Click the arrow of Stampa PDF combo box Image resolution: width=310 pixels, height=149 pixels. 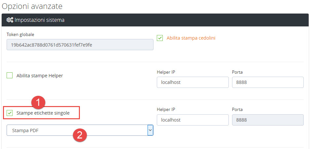pyautogui.click(x=150, y=130)
